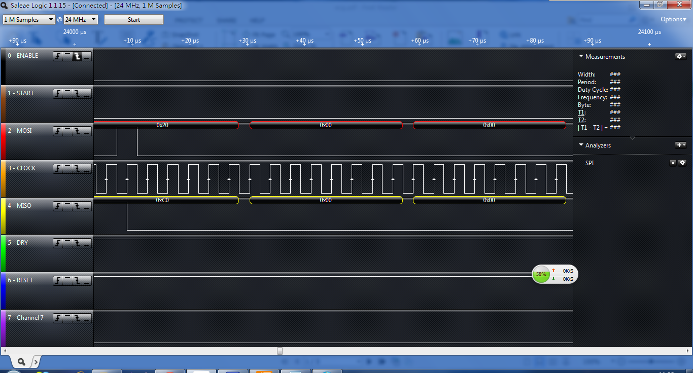Open the sample count dropdown showing 1 M Samples
Image resolution: width=693 pixels, height=373 pixels.
coord(29,20)
